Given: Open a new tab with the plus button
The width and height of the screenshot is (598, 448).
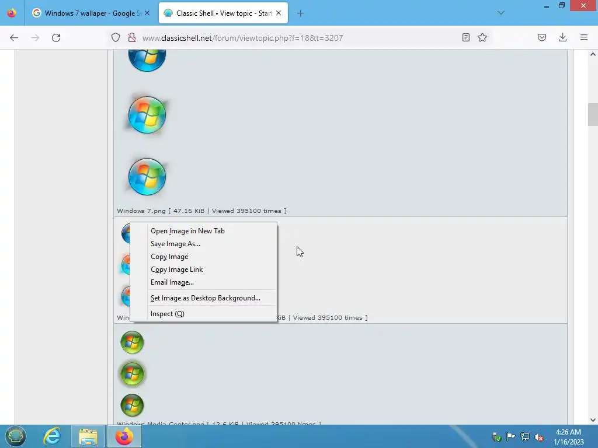Looking at the screenshot, I should 300,13.
